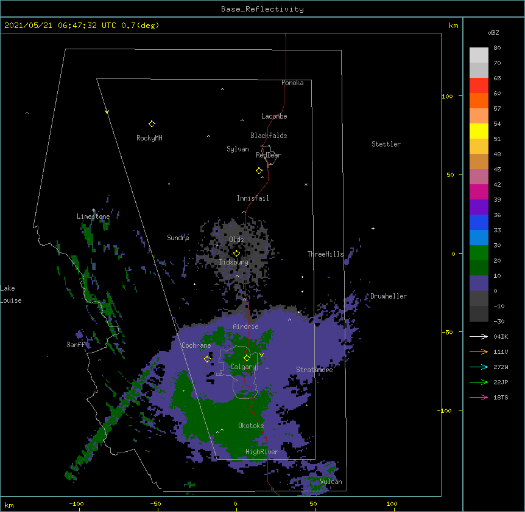Click the Calgary city label
Viewport: 525px width, 512px height.
(243, 367)
